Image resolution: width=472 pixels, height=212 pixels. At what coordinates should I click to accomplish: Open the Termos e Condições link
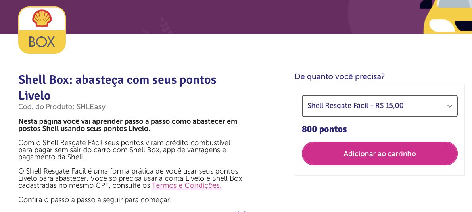pyautogui.click(x=187, y=185)
